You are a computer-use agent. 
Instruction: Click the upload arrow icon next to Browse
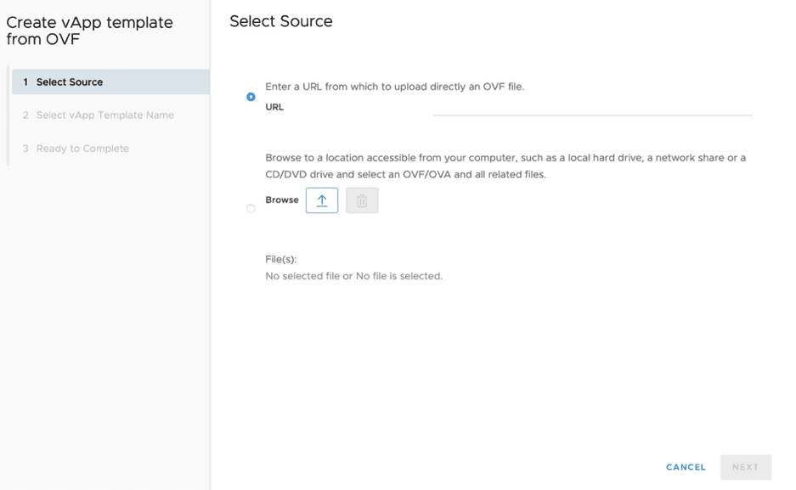coord(321,200)
